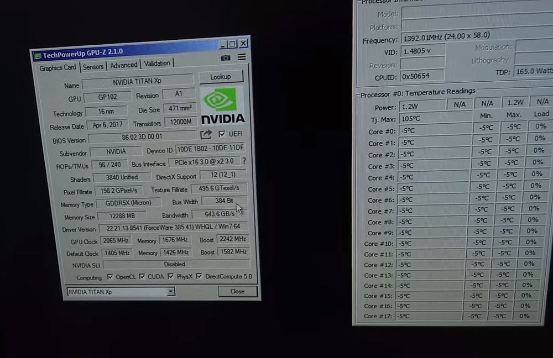Click the Tj. Max value 105°C
Screen dimensions: 553x358
pos(436,118)
